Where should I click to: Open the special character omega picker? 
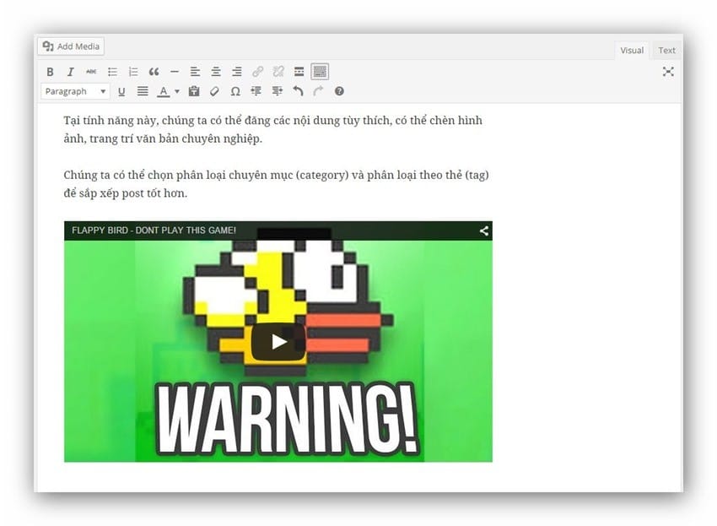pyautogui.click(x=235, y=91)
